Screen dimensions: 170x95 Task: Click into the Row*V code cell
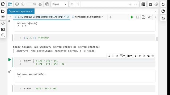84,62
